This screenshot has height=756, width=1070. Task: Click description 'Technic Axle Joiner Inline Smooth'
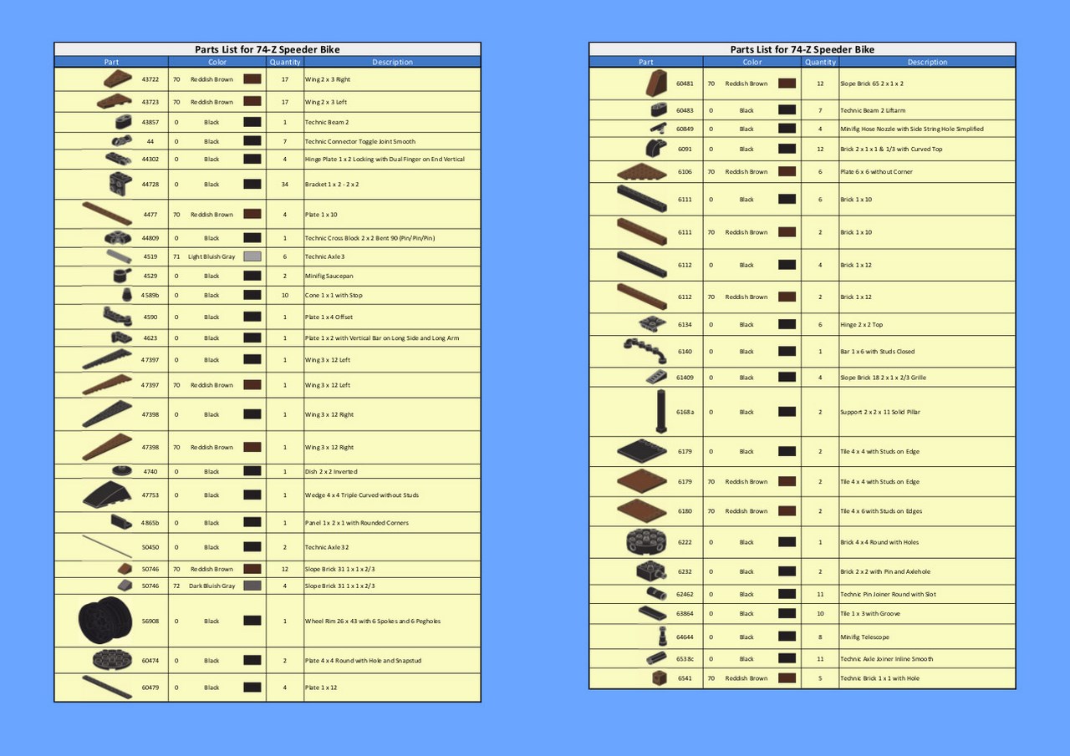[x=887, y=658]
